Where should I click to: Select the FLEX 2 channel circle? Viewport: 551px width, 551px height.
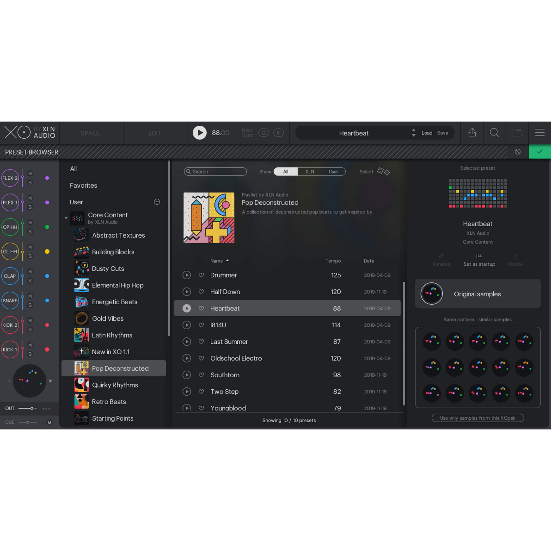[10, 178]
